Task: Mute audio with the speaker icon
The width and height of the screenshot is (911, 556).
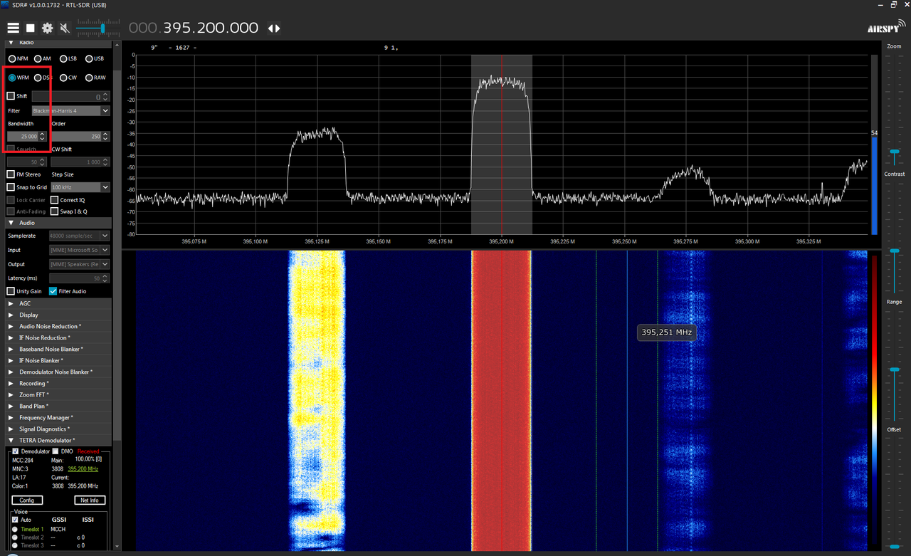Action: click(x=65, y=28)
